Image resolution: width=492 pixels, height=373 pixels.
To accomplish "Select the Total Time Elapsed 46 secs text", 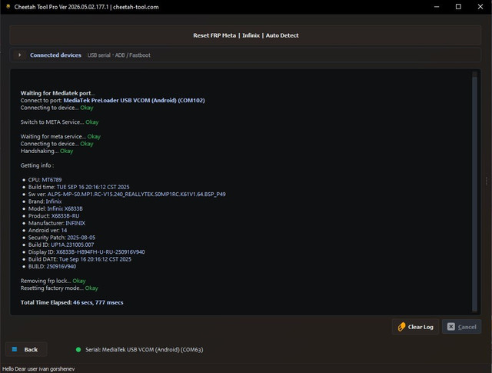I will tap(71, 303).
